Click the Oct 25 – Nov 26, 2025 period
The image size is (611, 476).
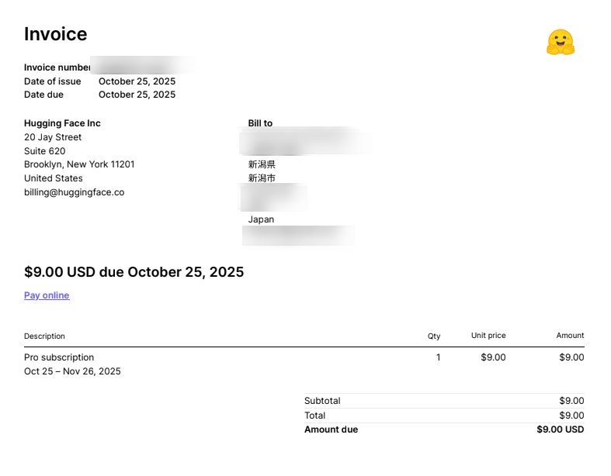[x=72, y=371]
